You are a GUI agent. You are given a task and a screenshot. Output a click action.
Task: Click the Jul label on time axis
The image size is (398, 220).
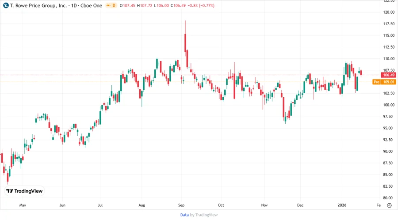tap(100, 205)
